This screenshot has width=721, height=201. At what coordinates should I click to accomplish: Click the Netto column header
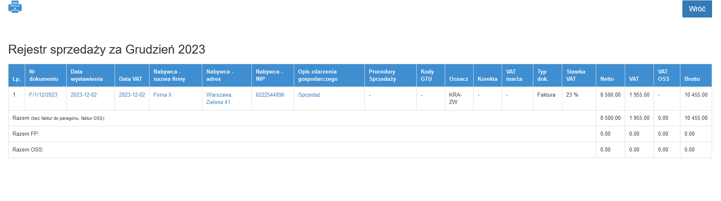point(607,79)
